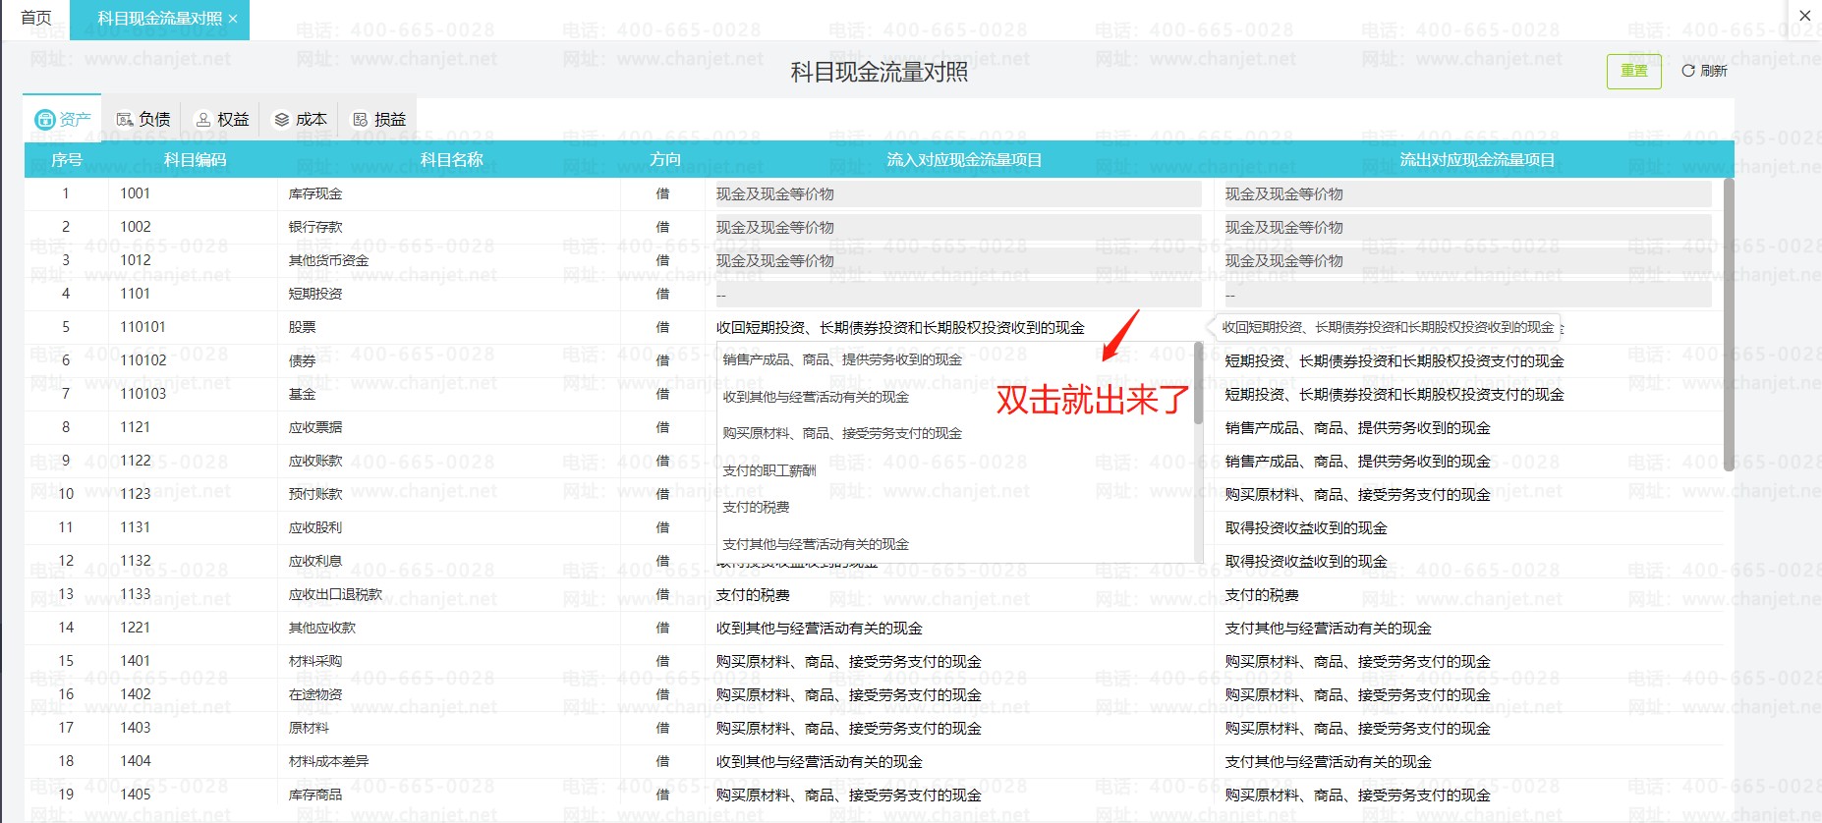The image size is (1822, 823).
Task: Click the 资产 tab icon
Action: [x=45, y=120]
